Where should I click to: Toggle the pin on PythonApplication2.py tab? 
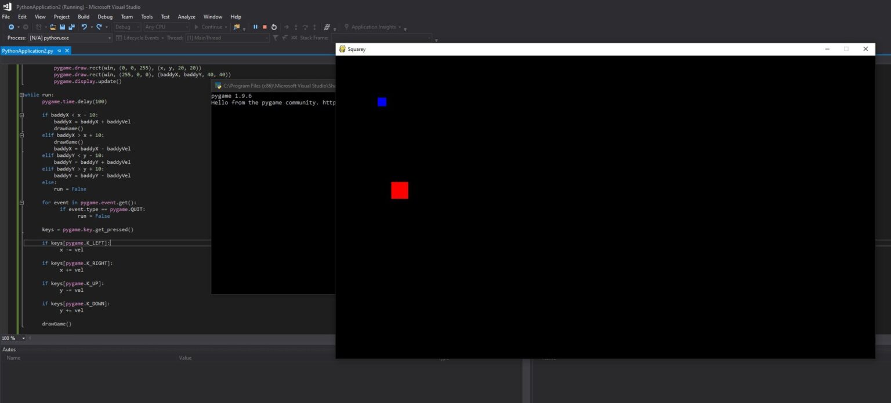(59, 51)
